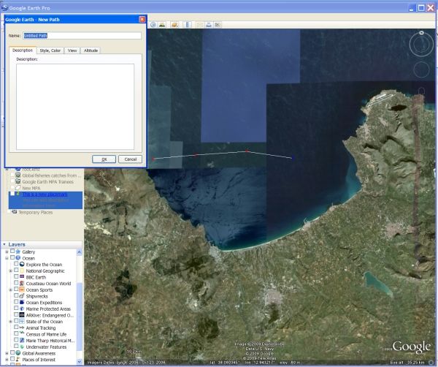This screenshot has height=367, width=438.
Task: Click the ruler toolbar icon
Action: click(x=188, y=25)
